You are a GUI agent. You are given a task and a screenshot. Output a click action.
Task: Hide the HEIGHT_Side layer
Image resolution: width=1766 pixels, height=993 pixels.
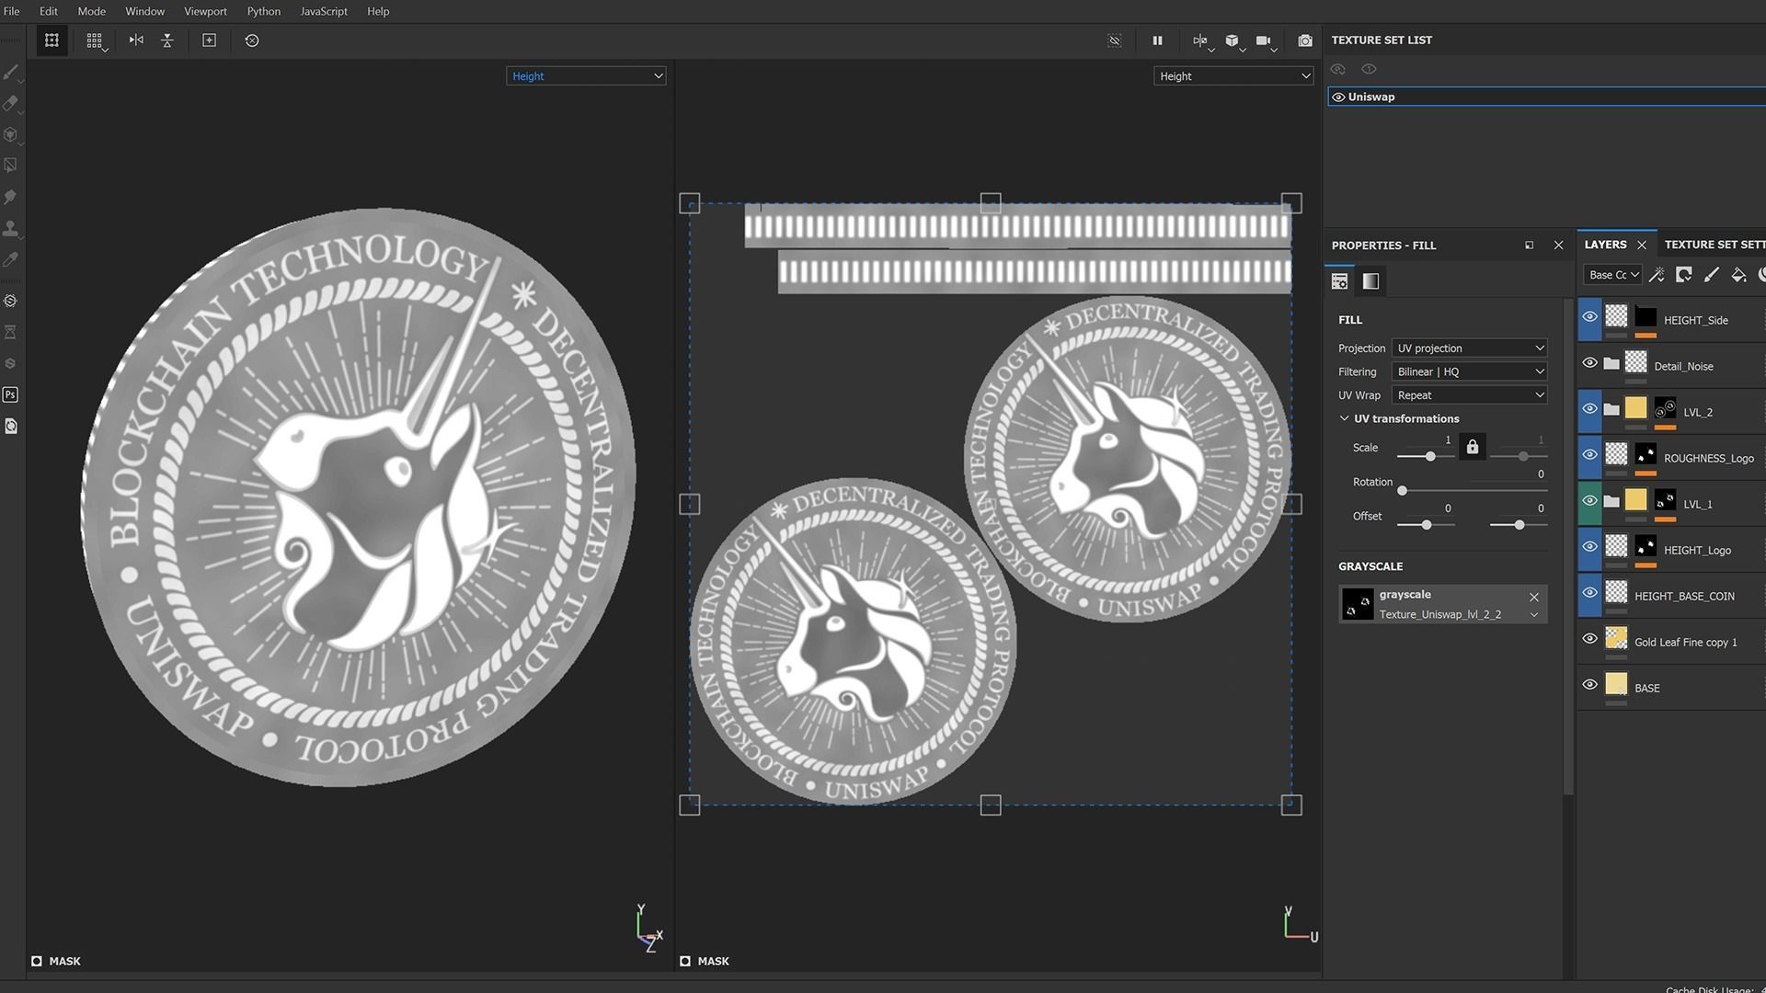1589,317
